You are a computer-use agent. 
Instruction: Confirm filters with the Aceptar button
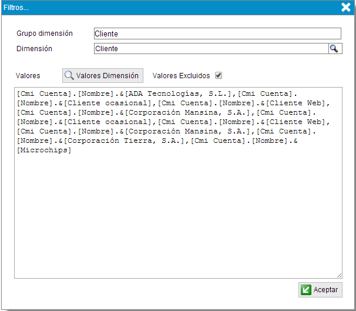320,290
